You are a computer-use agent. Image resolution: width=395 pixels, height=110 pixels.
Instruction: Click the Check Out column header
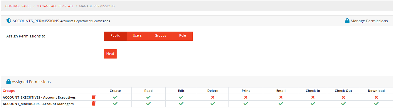tap(343, 91)
